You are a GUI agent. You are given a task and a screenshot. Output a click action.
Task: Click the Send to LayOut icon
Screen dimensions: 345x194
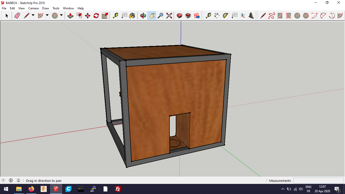tap(197, 16)
